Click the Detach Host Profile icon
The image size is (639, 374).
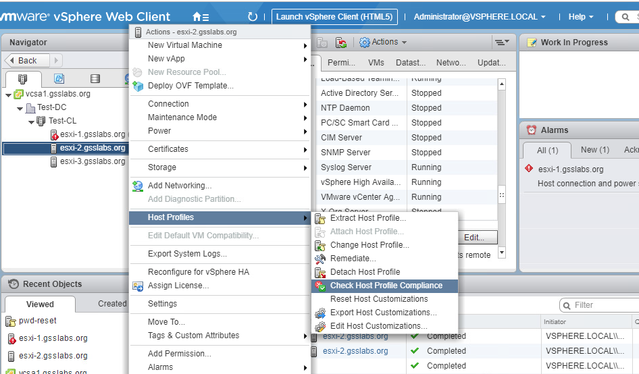tap(320, 272)
